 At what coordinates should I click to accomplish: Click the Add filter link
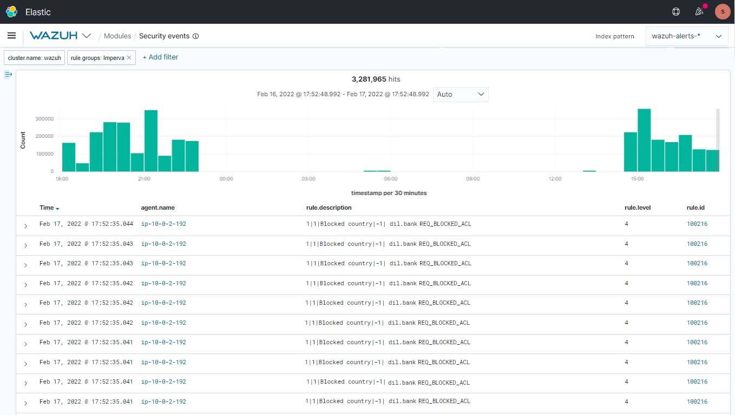coord(160,57)
